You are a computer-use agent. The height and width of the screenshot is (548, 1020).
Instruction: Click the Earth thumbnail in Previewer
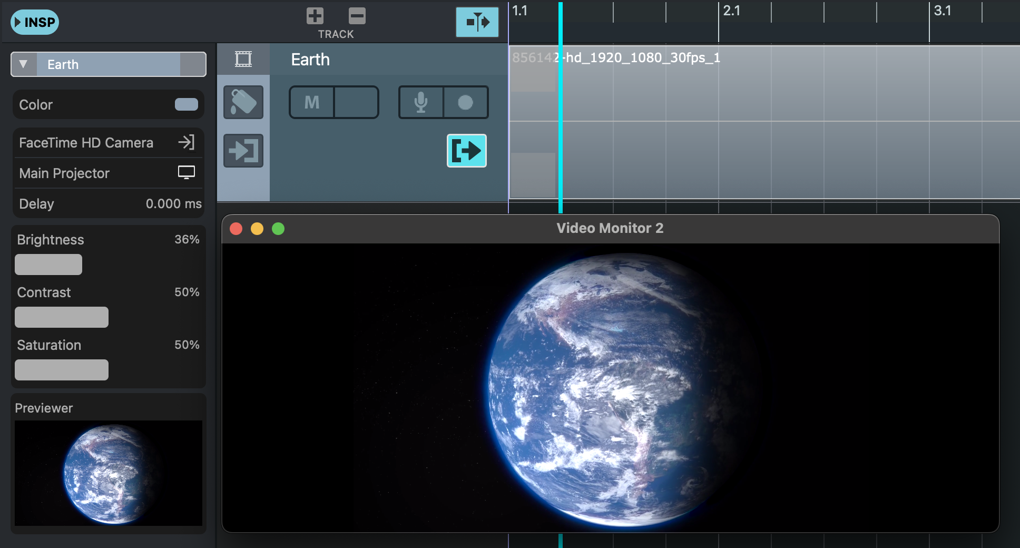tap(109, 473)
